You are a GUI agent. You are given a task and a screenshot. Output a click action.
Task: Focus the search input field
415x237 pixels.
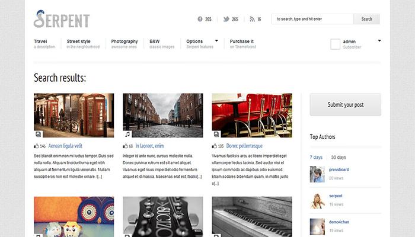point(312,19)
